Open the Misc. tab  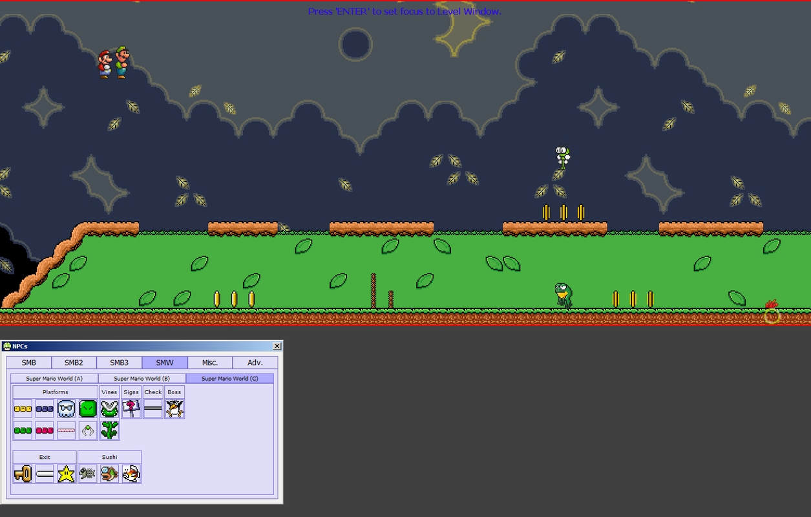click(210, 363)
